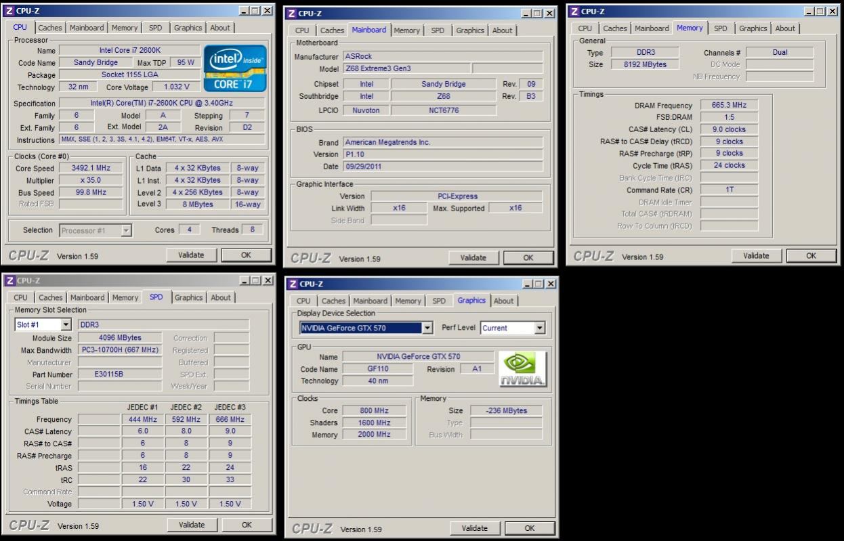The width and height of the screenshot is (844, 541).
Task: Click Validate in the Graphics window
Action: [x=474, y=528]
